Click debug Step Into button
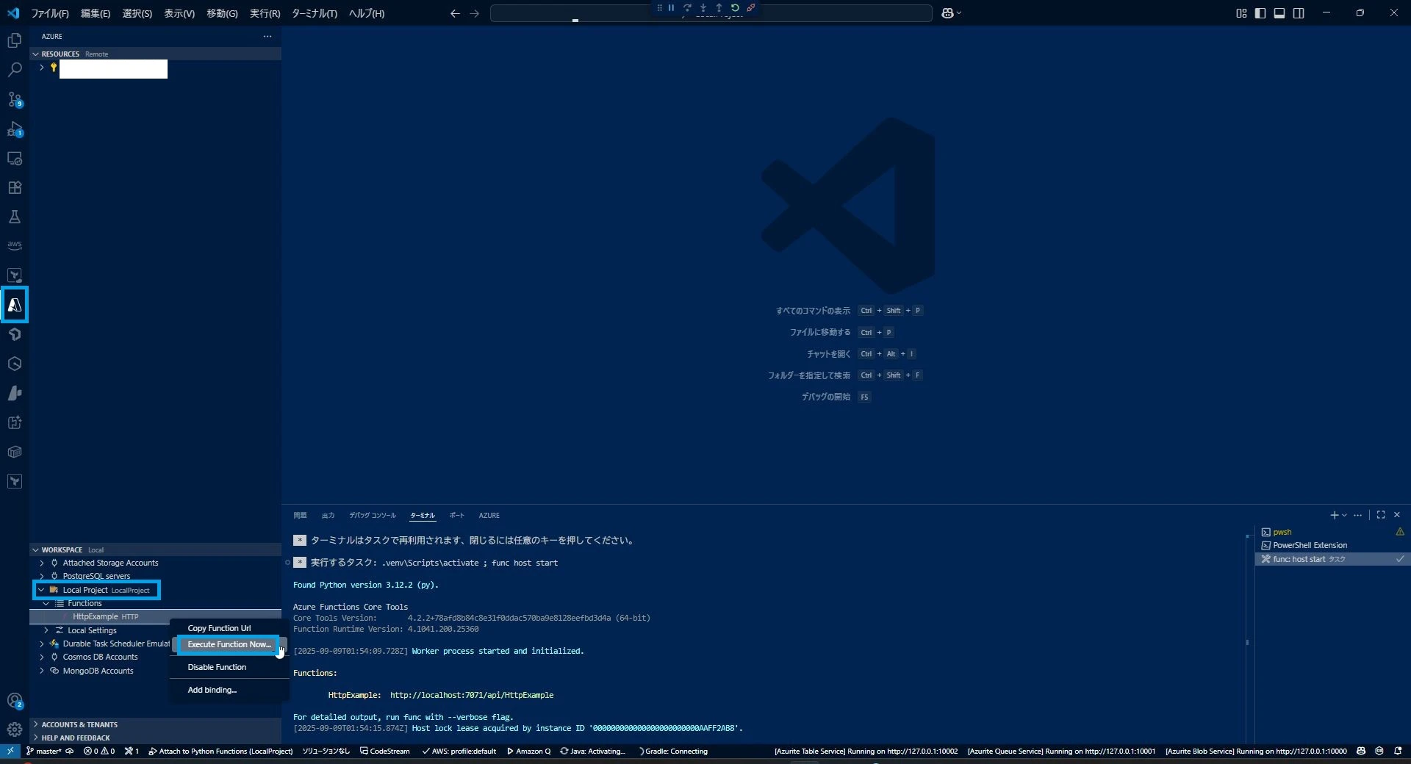 (x=703, y=7)
